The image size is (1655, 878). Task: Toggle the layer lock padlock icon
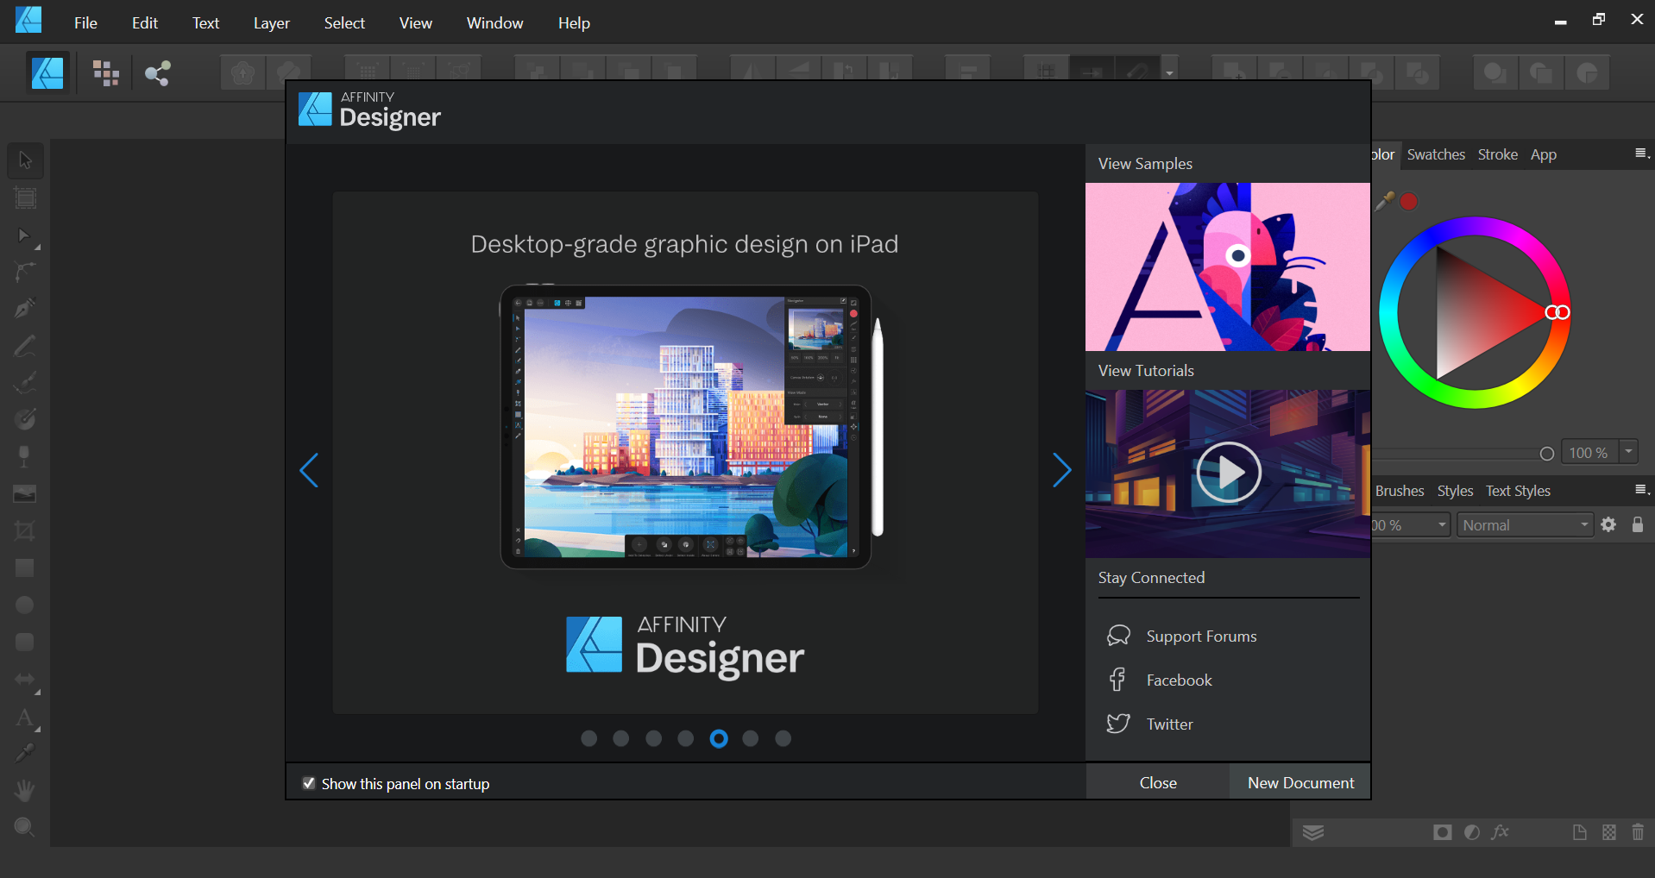point(1638,524)
